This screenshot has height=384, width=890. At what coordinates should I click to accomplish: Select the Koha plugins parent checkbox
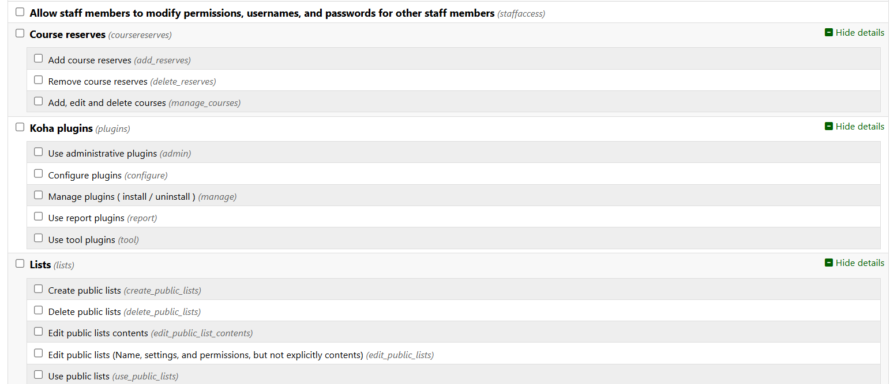[20, 127]
